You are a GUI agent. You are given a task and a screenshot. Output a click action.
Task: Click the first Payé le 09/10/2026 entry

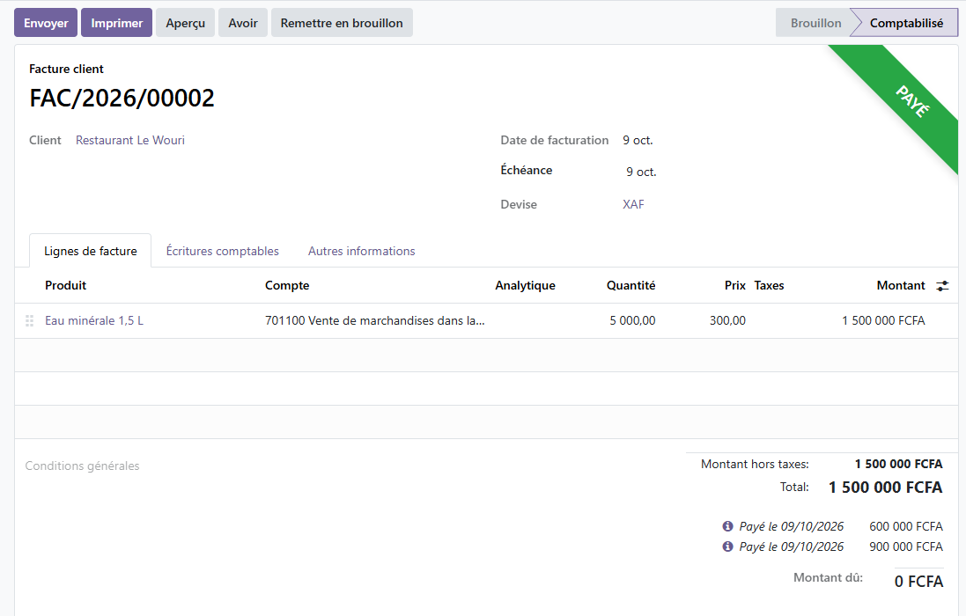point(791,526)
